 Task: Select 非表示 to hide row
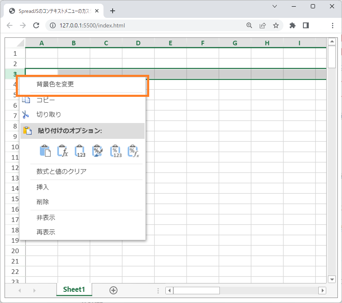pos(82,217)
